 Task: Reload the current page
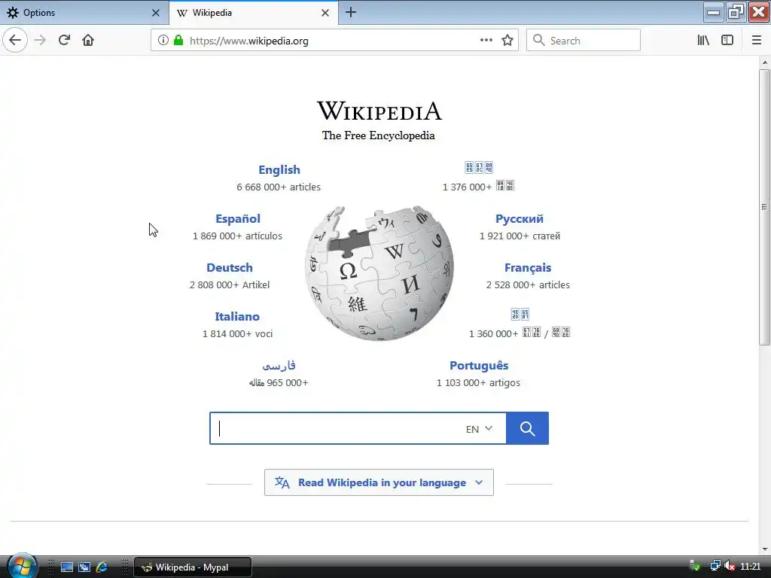(64, 41)
